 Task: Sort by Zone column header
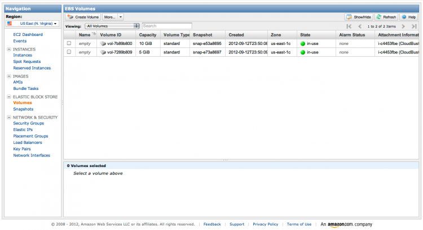[276, 35]
